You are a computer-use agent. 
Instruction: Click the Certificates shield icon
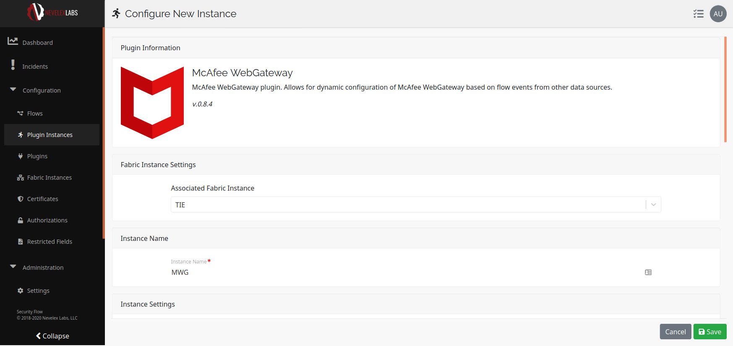[x=20, y=199]
